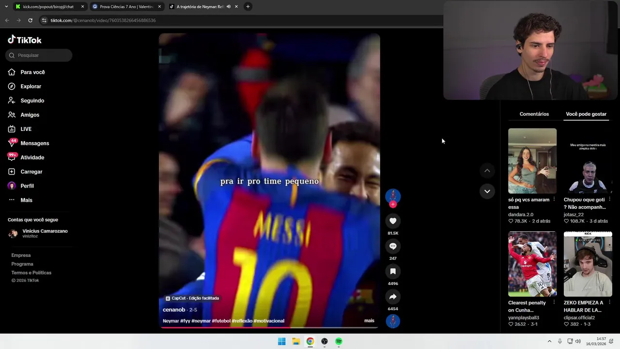Viewport: 620px width, 349px height.
Task: Reload the page
Action: tap(30, 20)
